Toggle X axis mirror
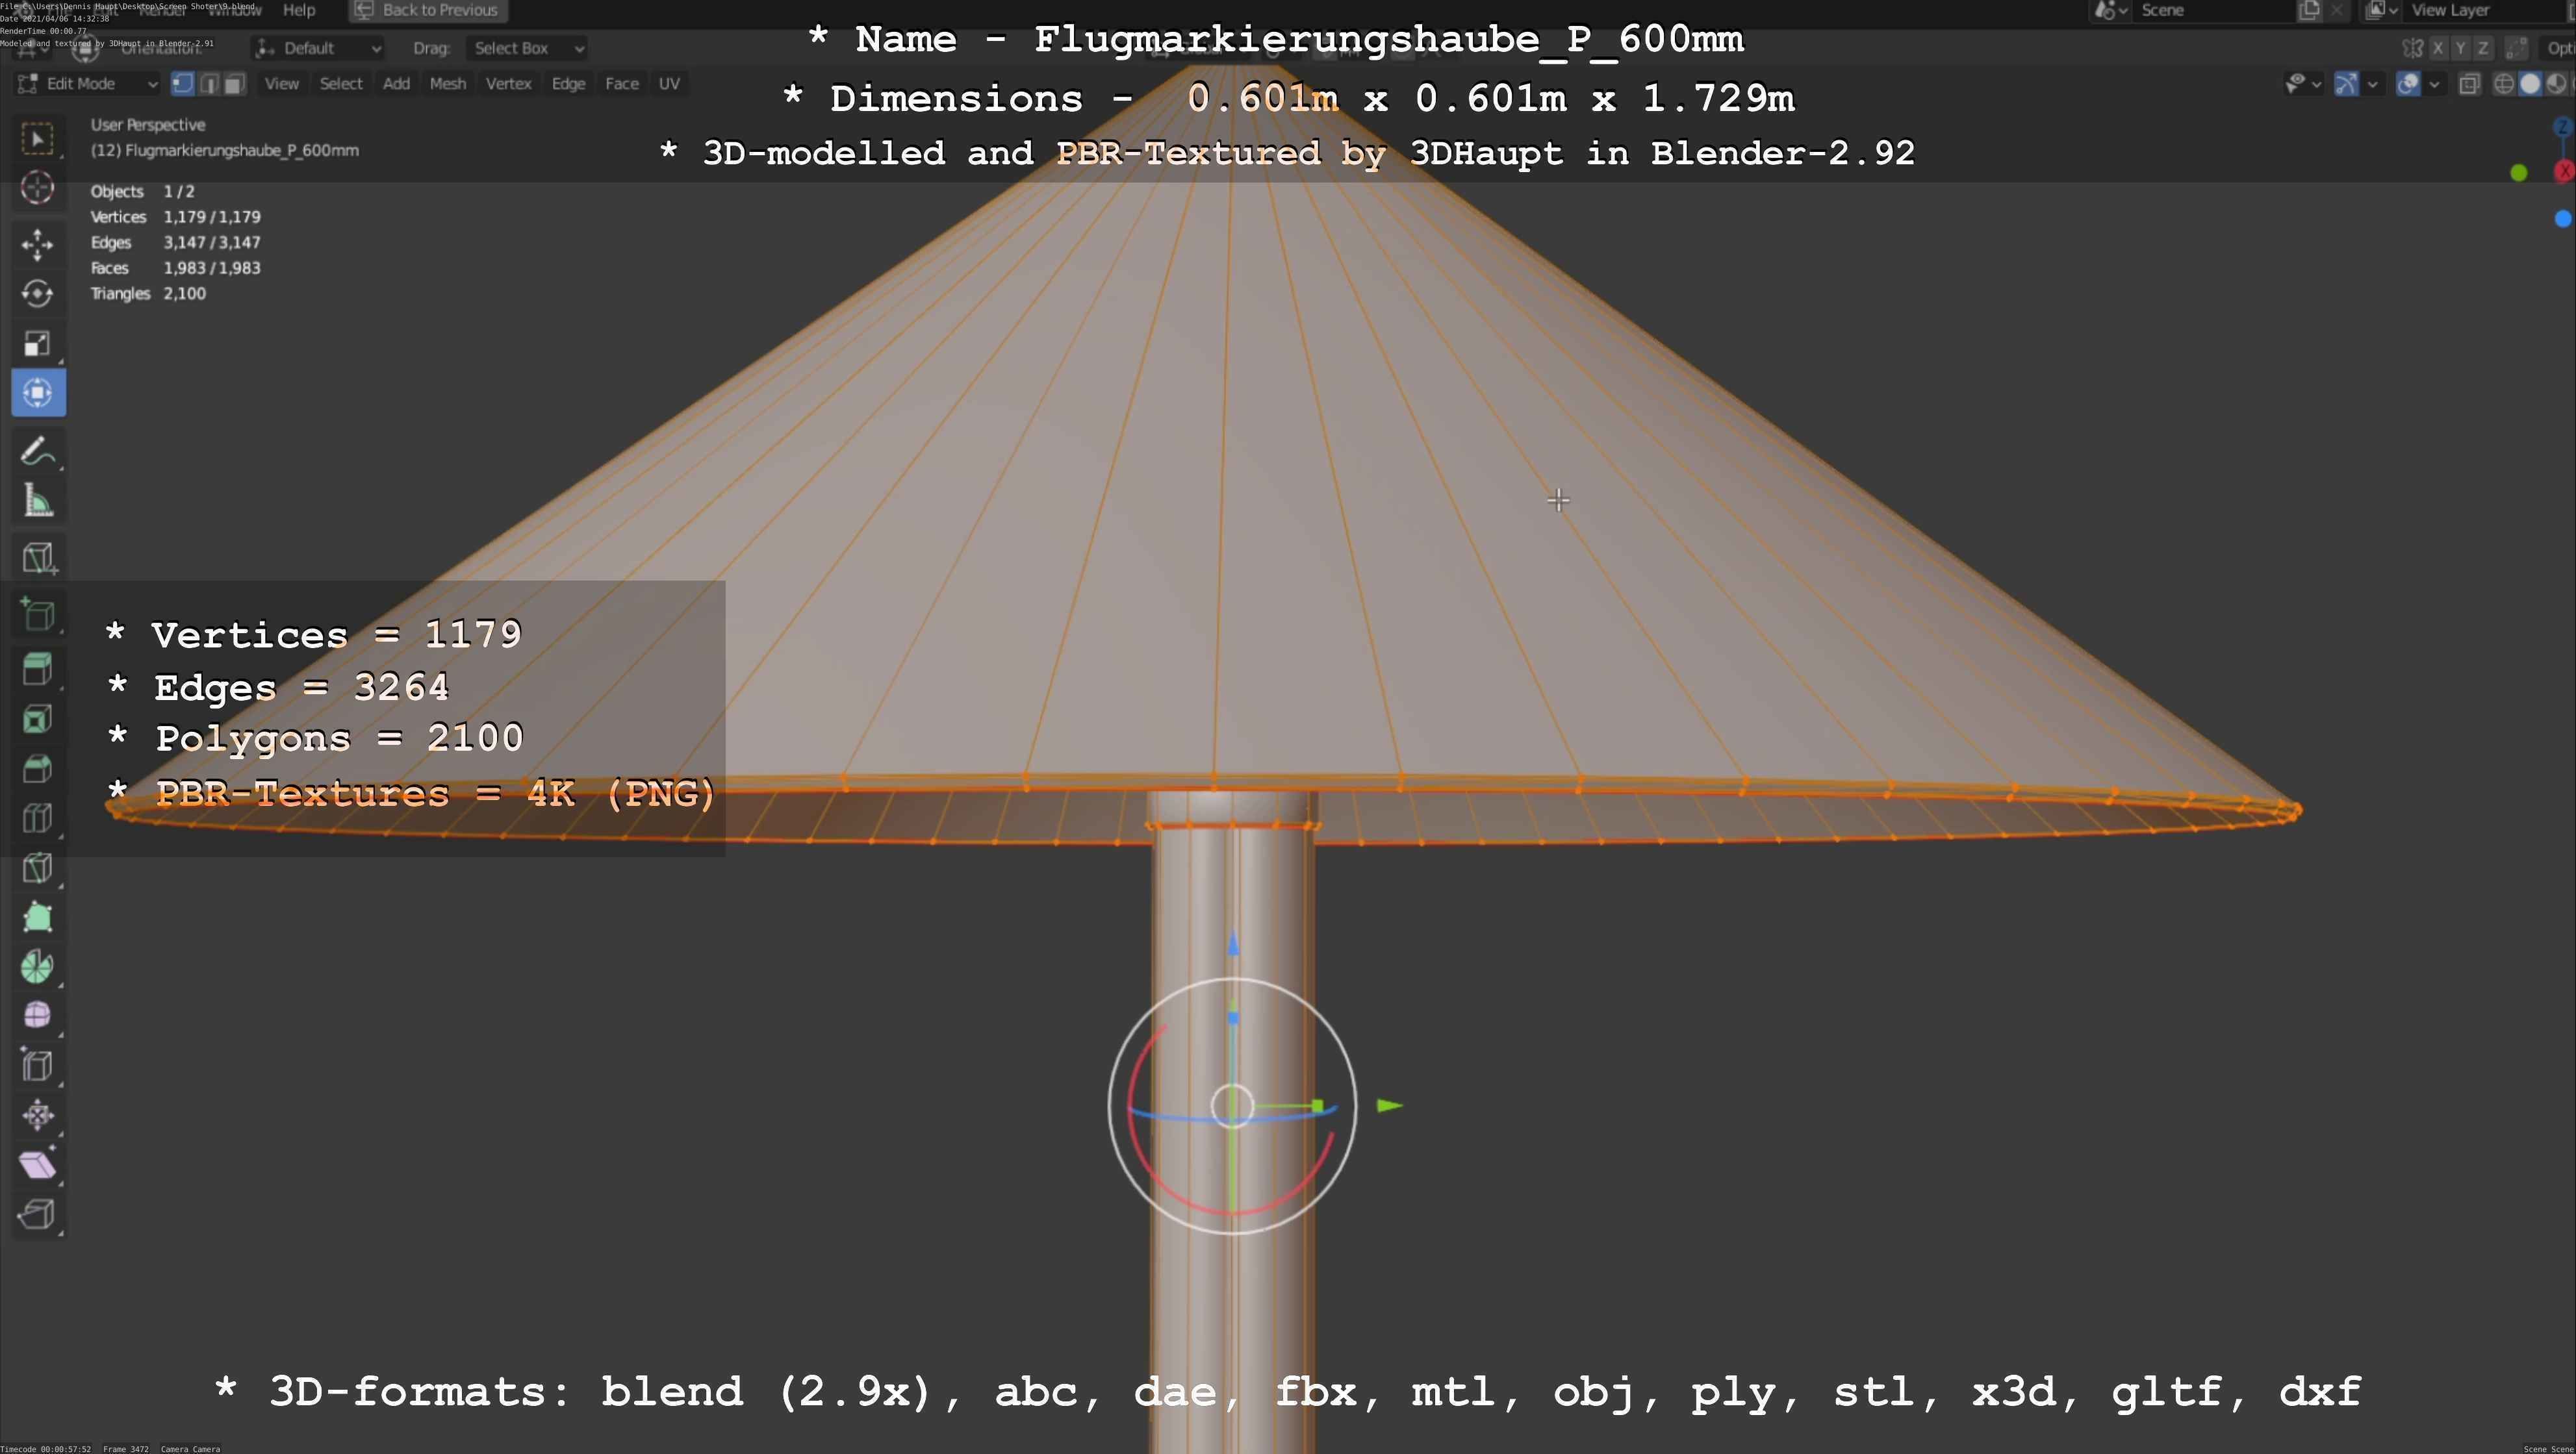 pos(2439,48)
